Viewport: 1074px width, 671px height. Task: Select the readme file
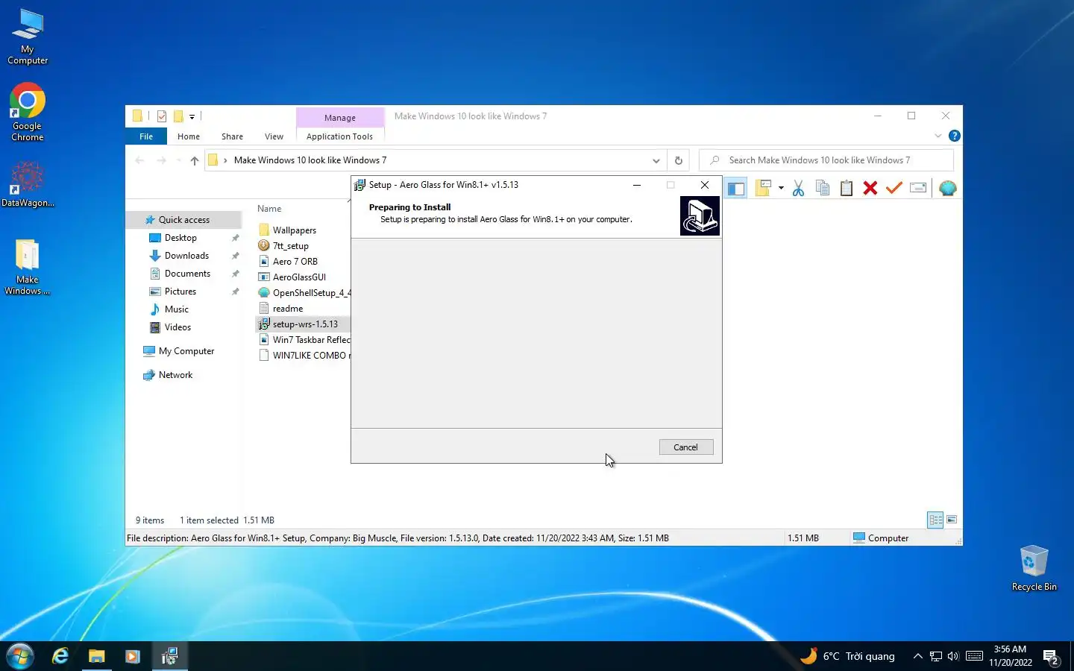[x=287, y=309]
